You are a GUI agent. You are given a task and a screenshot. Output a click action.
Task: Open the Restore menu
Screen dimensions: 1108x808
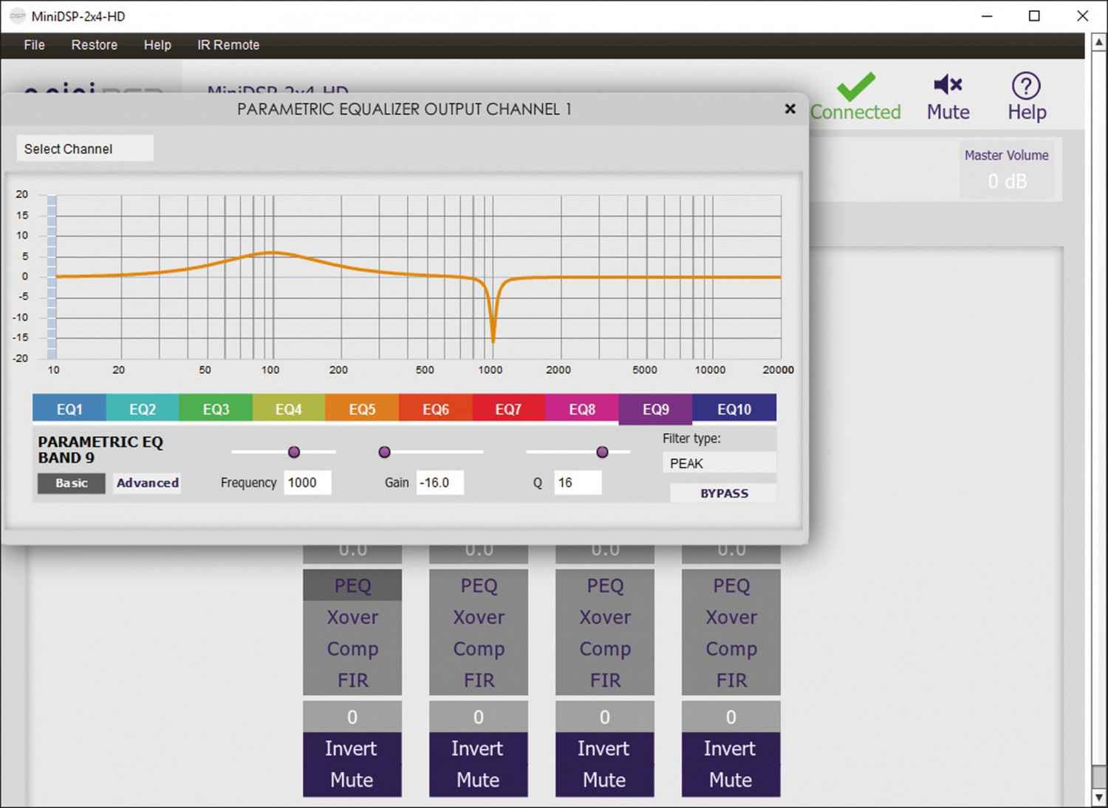click(94, 45)
